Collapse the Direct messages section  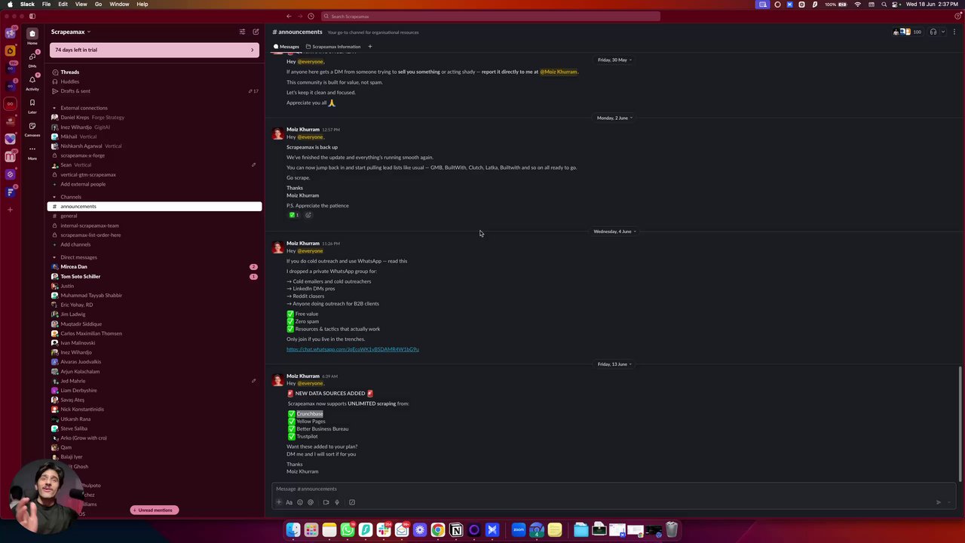(x=54, y=257)
